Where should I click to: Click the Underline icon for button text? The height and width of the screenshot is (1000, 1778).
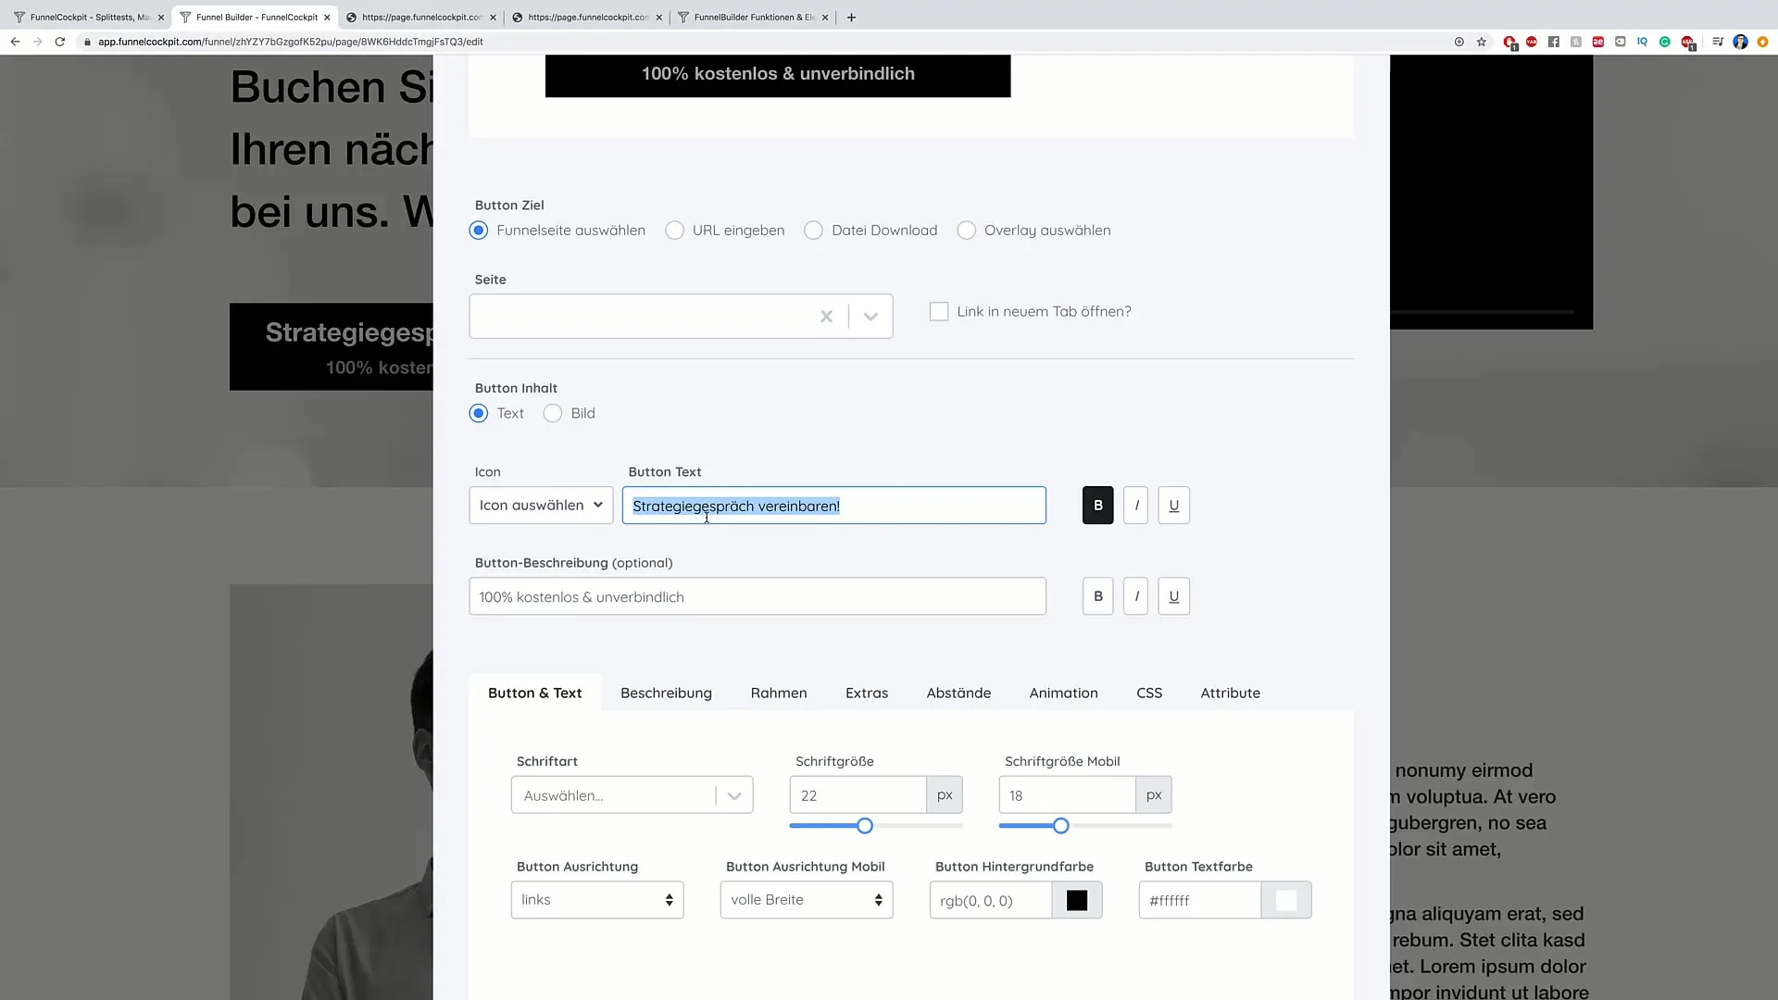(x=1173, y=506)
